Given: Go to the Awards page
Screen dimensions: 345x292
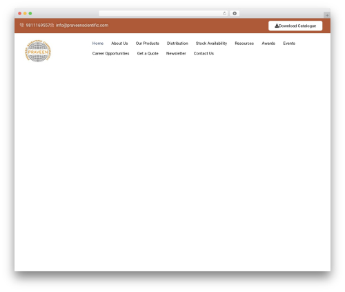Looking at the screenshot, I should [268, 43].
